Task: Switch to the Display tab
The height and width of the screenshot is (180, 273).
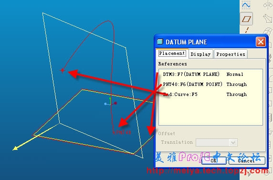Action: [x=200, y=54]
